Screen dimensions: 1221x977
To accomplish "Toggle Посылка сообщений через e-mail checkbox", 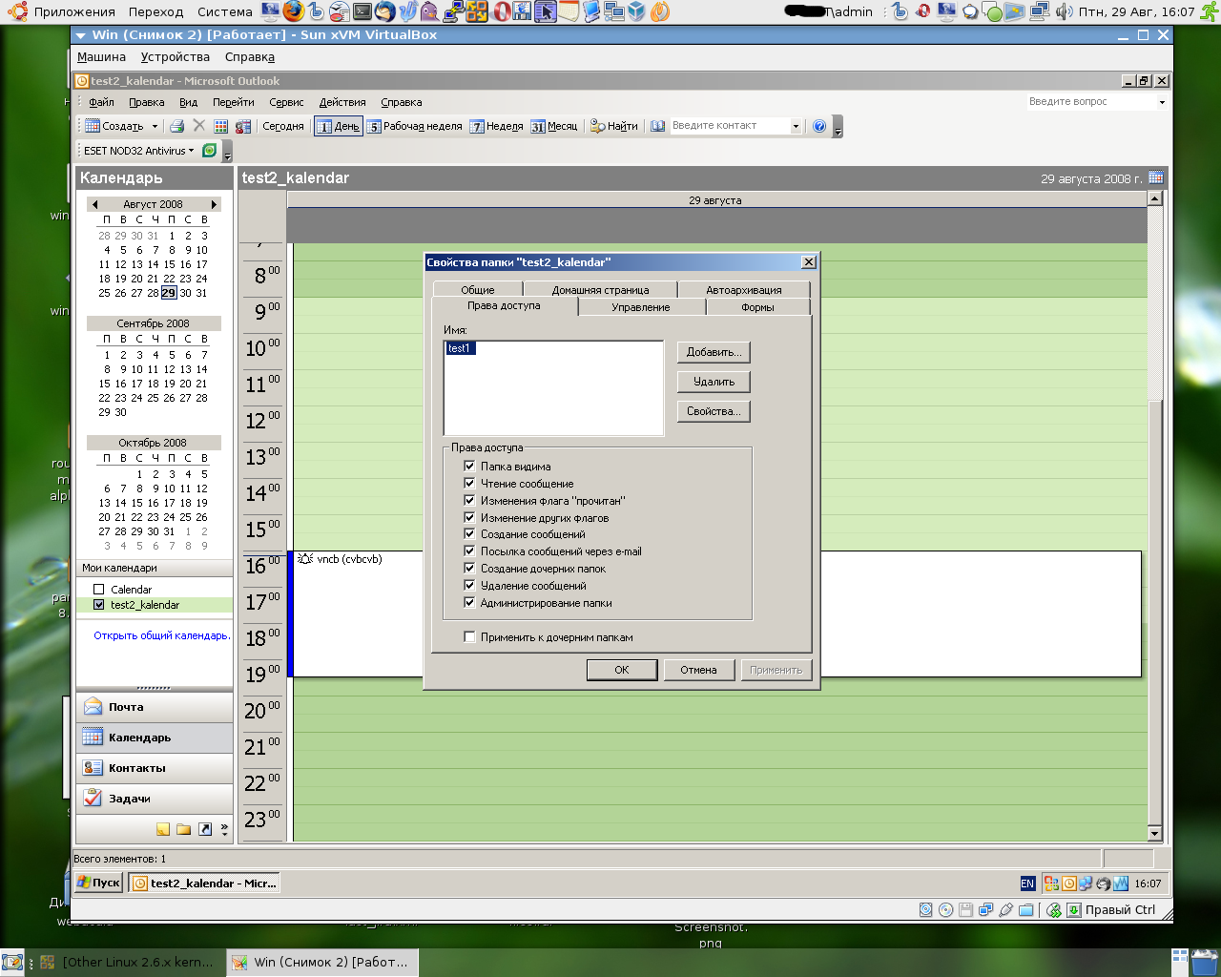I will (x=469, y=551).
